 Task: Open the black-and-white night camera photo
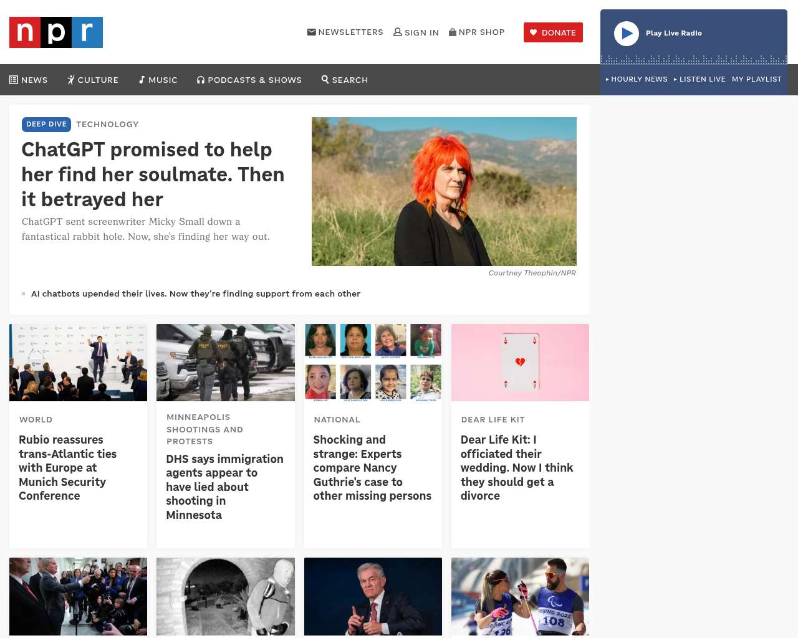(226, 596)
